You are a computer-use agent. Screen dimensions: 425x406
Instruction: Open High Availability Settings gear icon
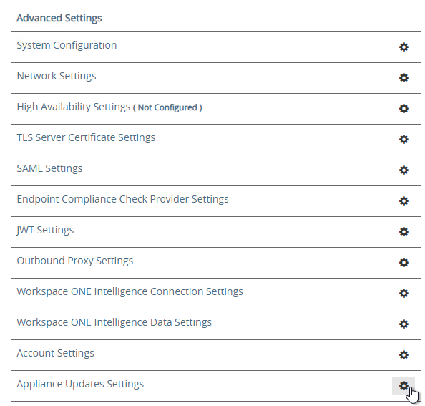click(x=404, y=109)
